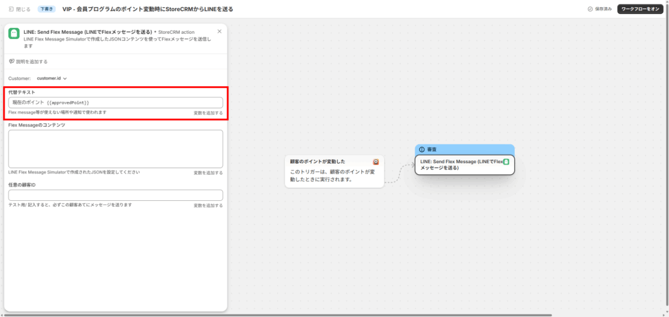Click the orange trigger icon on trigger node
The height and width of the screenshot is (317, 669).
[x=376, y=161]
